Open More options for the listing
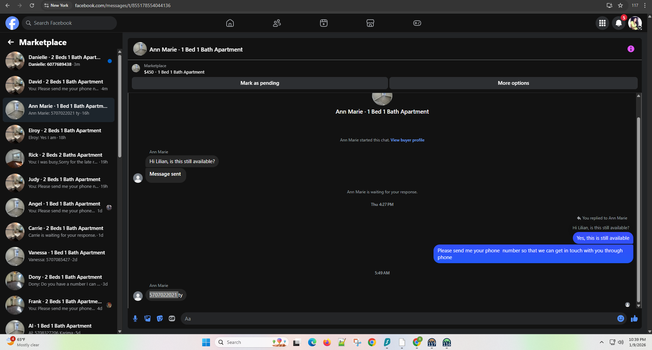The height and width of the screenshot is (350, 652). click(x=513, y=83)
